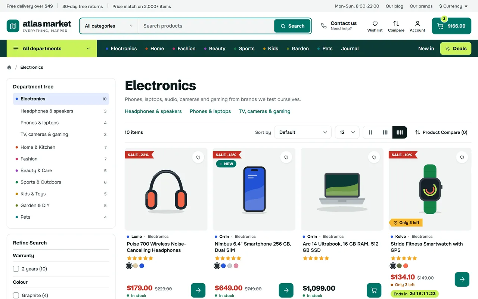Click the Contact us phone icon
The height and width of the screenshot is (299, 478).
click(324, 26)
